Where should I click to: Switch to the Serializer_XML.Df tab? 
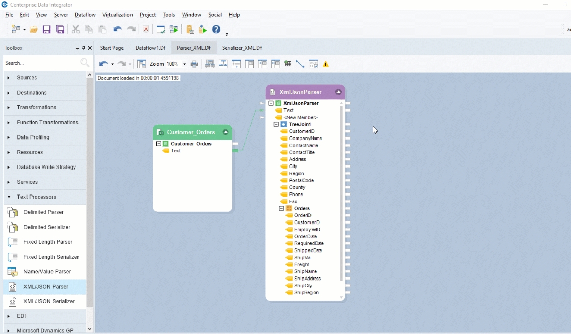[242, 48]
